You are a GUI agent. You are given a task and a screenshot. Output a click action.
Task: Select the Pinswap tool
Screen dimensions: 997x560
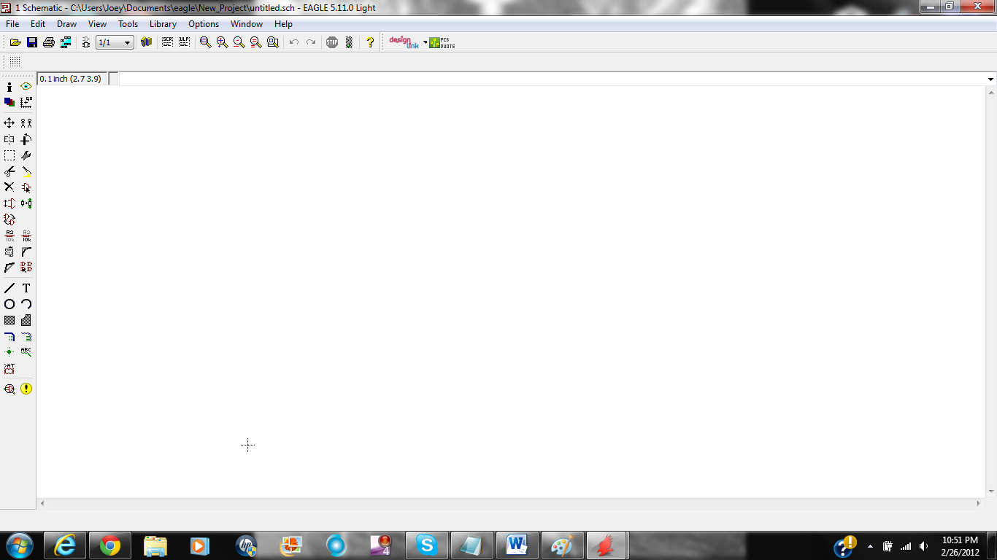(9, 203)
